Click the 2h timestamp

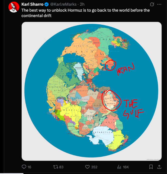(x=82, y=4)
